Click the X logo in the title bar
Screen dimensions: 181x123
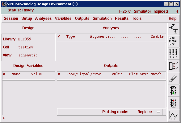tap(4, 4)
